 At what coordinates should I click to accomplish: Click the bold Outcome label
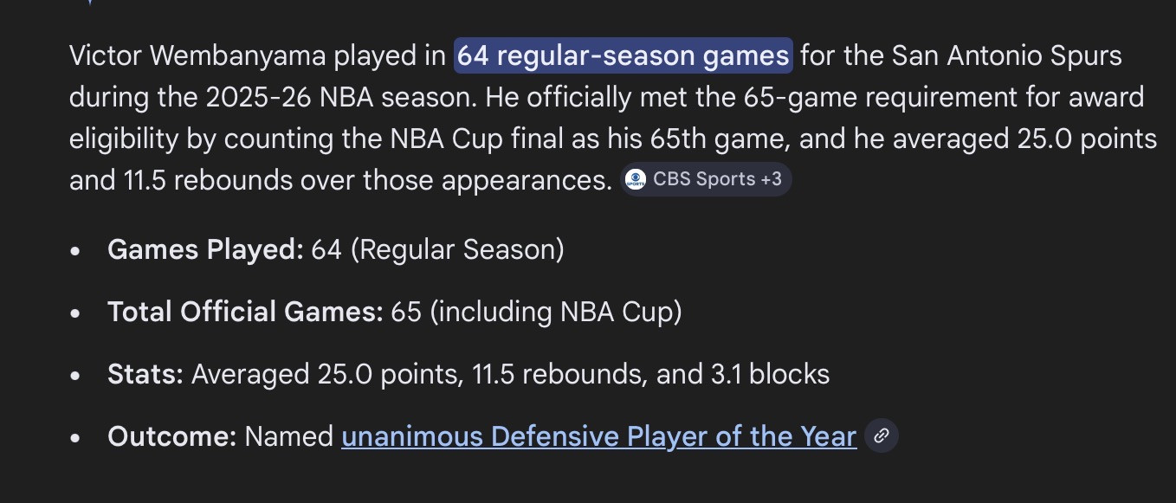(x=171, y=437)
